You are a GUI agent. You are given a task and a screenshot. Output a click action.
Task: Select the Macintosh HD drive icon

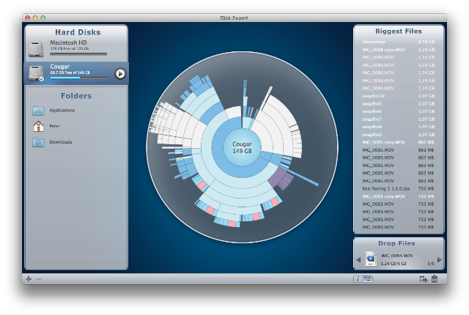(x=36, y=49)
